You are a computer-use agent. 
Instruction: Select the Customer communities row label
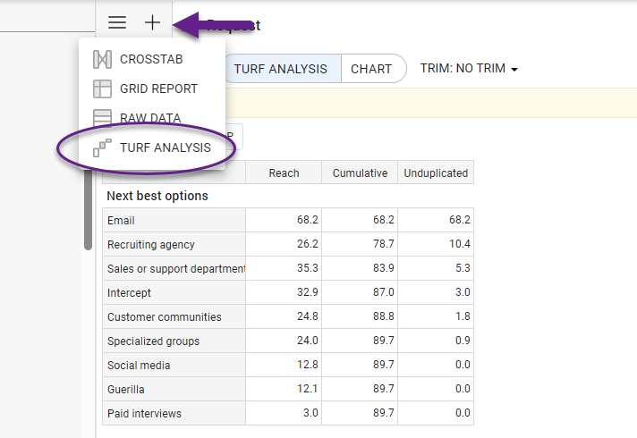click(164, 316)
